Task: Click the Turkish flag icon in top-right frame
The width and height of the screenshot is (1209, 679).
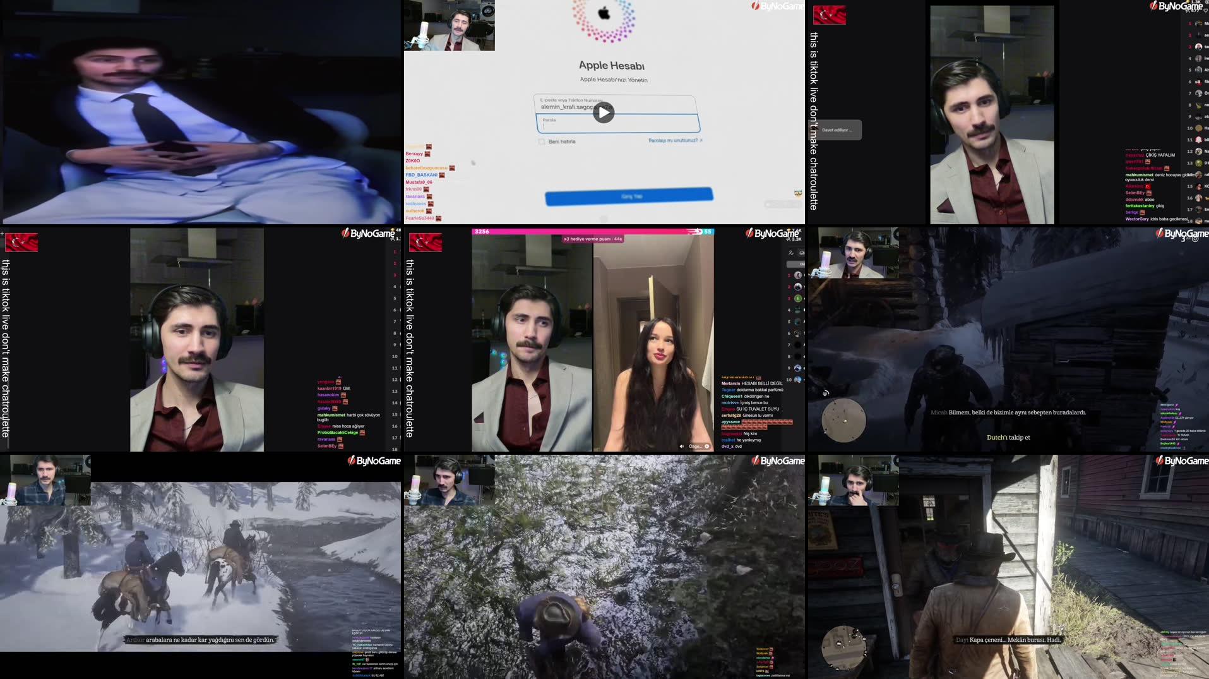Action: 829,15
